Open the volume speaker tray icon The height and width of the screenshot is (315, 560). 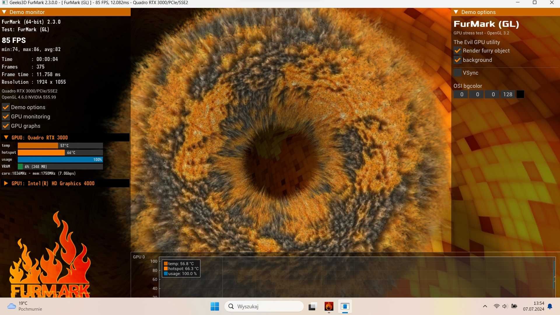(x=505, y=306)
